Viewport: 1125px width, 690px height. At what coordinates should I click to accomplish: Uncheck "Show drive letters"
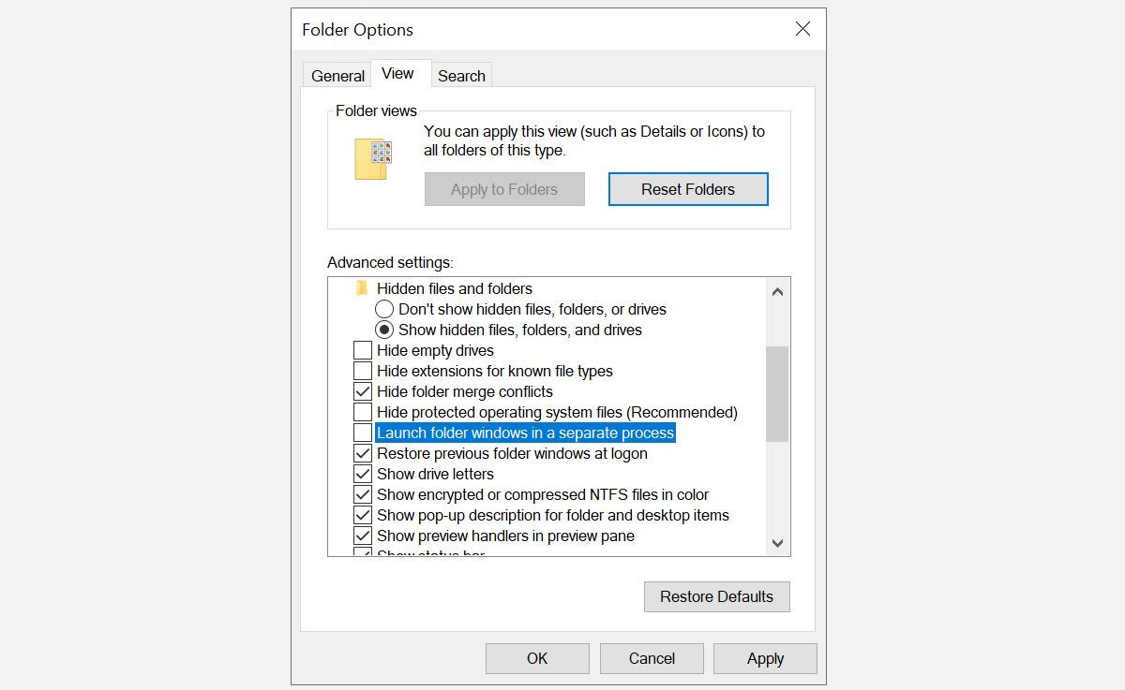coord(363,474)
